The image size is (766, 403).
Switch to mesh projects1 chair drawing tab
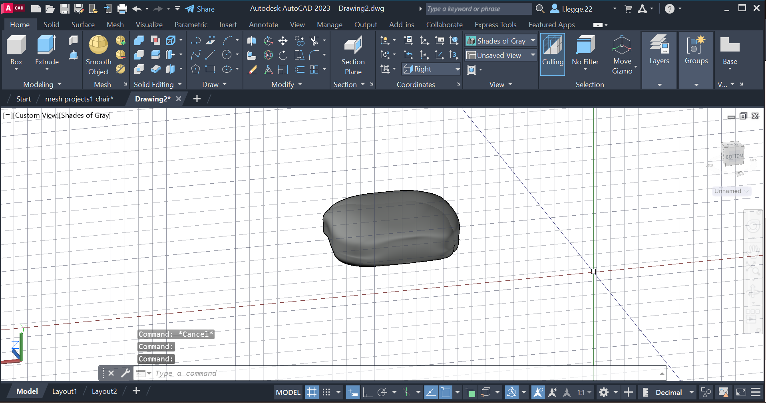click(x=79, y=99)
